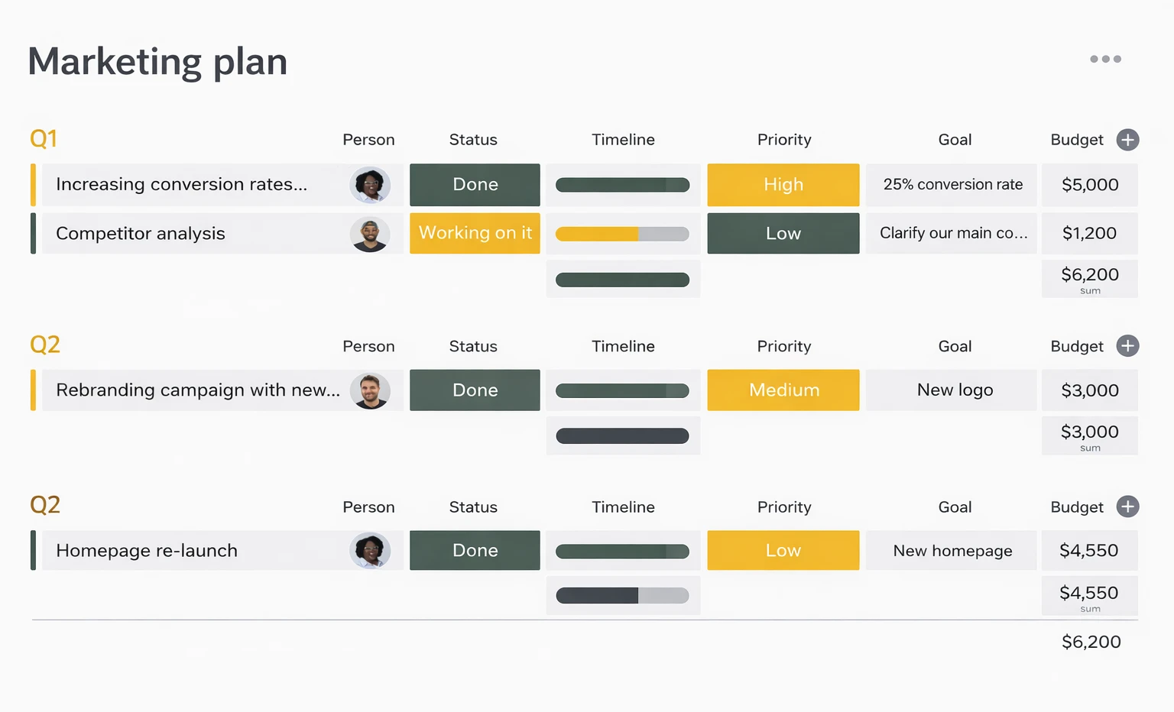
Task: Edit the New logo goal cell
Action: (x=955, y=390)
